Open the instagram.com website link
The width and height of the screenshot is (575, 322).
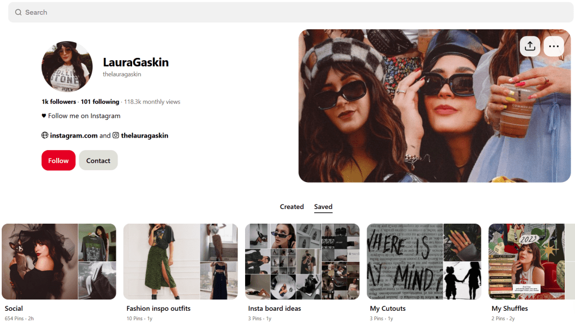coord(74,135)
